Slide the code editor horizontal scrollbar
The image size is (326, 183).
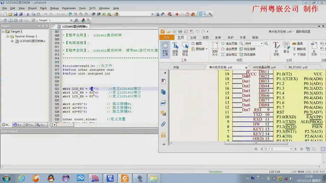click(66, 125)
